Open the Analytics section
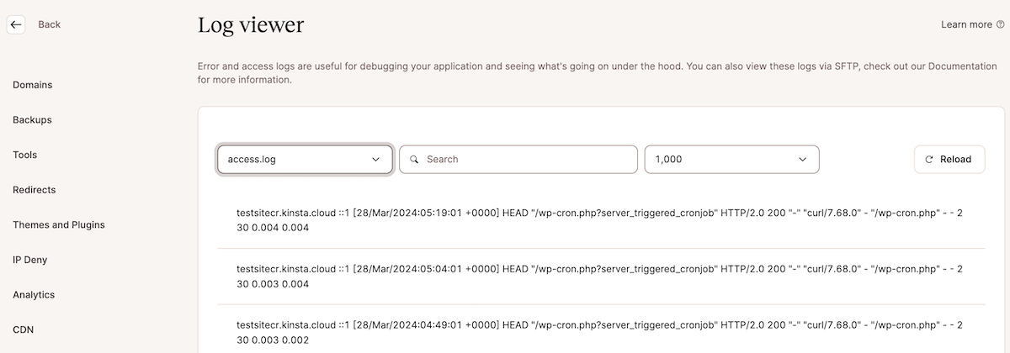Viewport: 1010px width, 353px height. (34, 295)
